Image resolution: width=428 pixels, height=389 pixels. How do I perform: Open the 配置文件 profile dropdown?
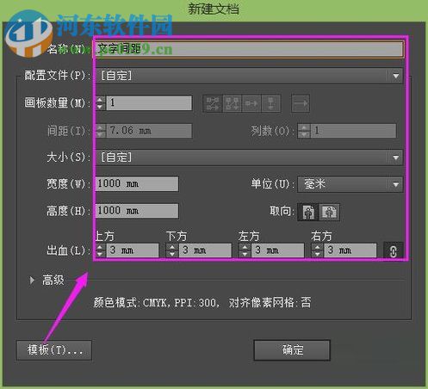point(250,76)
